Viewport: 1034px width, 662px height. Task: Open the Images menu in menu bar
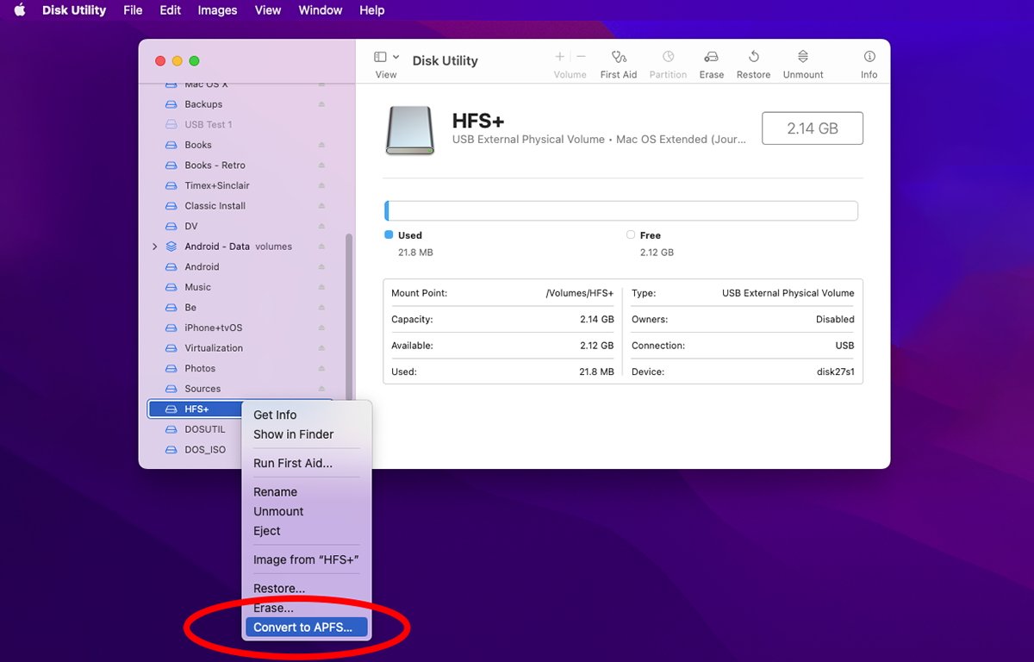(x=217, y=10)
